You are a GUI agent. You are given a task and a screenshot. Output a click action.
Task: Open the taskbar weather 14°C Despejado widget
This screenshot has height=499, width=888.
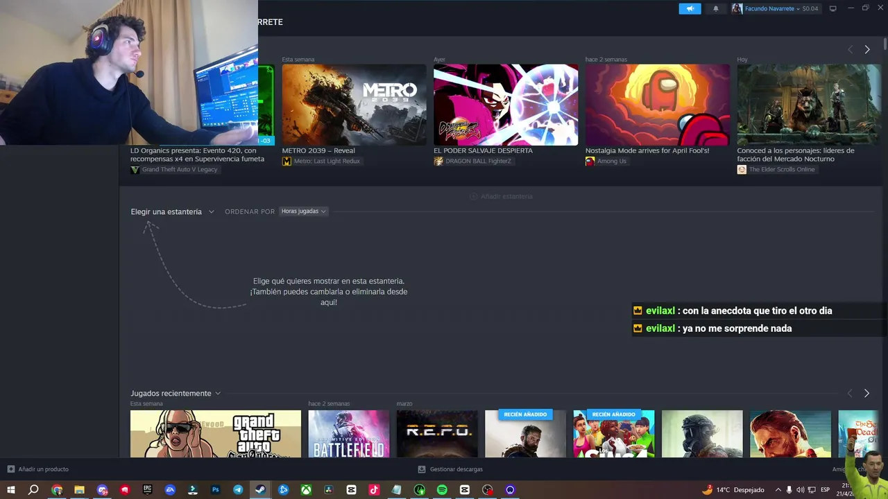(733, 489)
